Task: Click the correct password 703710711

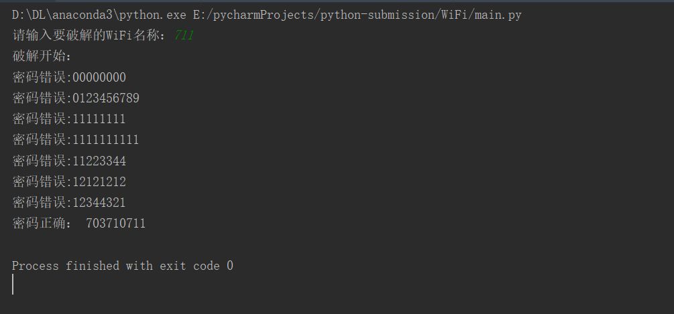Action: pyautogui.click(x=115, y=224)
